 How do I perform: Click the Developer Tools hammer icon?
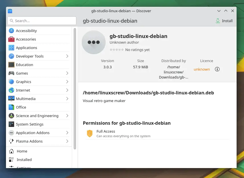[x=11, y=56]
